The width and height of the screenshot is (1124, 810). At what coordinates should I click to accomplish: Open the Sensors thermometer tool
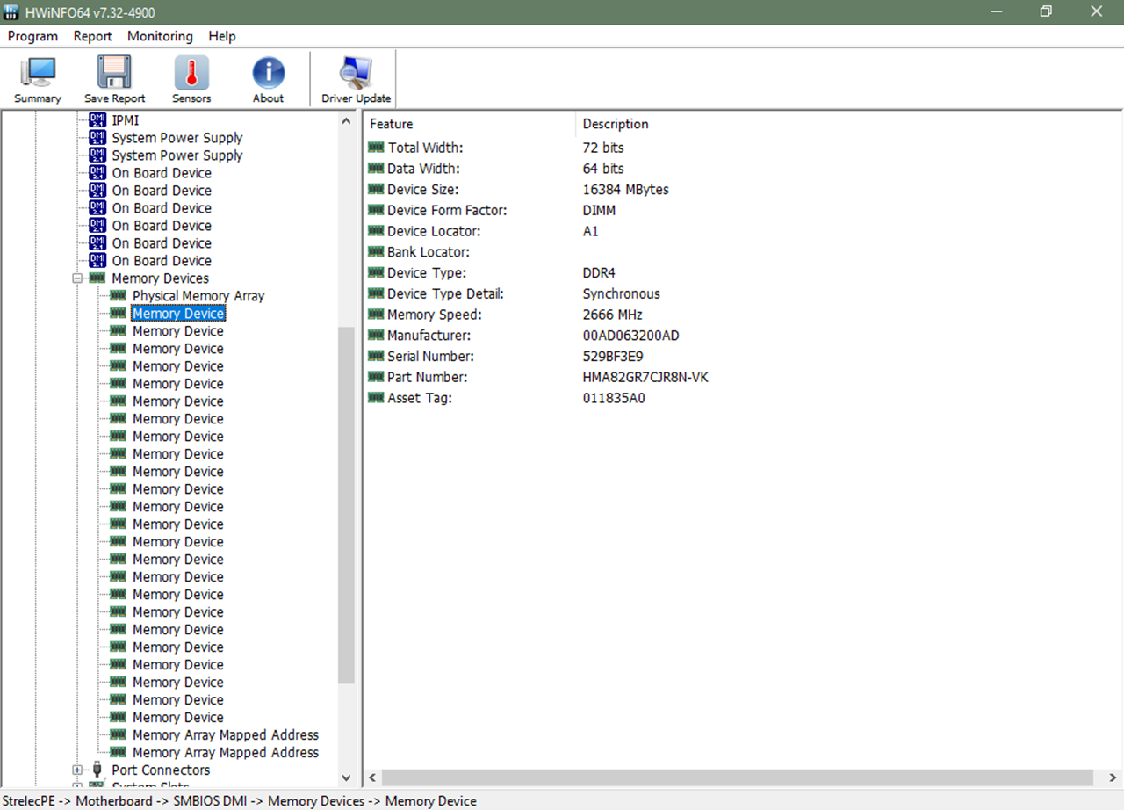click(x=191, y=80)
